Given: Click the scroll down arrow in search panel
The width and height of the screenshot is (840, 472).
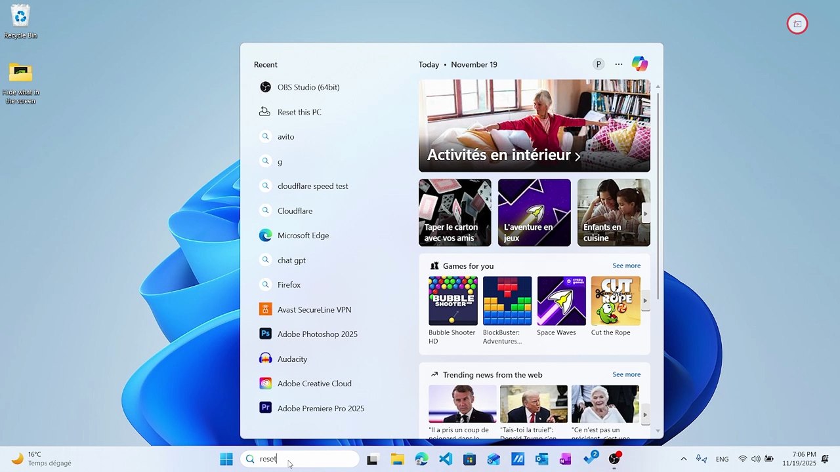Looking at the screenshot, I should [x=658, y=431].
